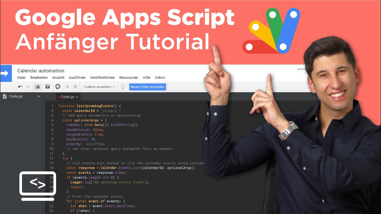Select Code.gs in the file sidebar

point(16,96)
